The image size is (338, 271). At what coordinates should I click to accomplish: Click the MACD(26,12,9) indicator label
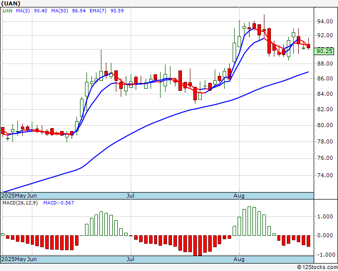click(20, 203)
